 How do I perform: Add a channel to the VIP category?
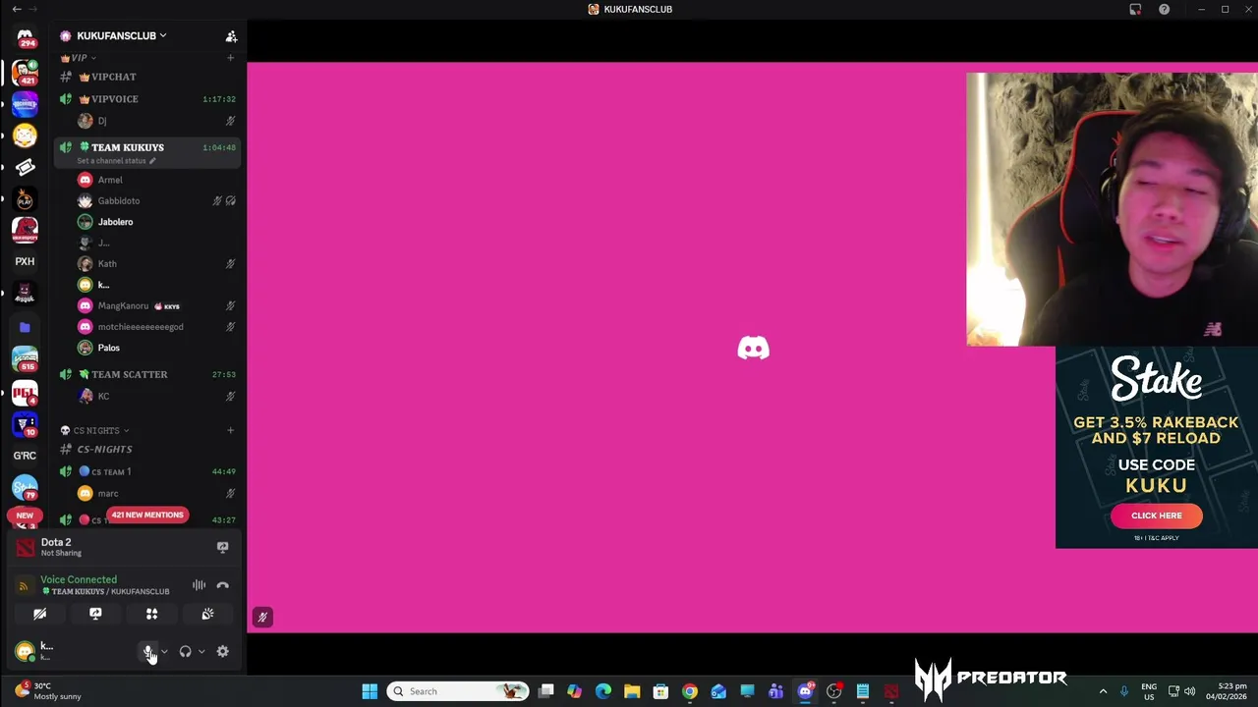(x=230, y=58)
